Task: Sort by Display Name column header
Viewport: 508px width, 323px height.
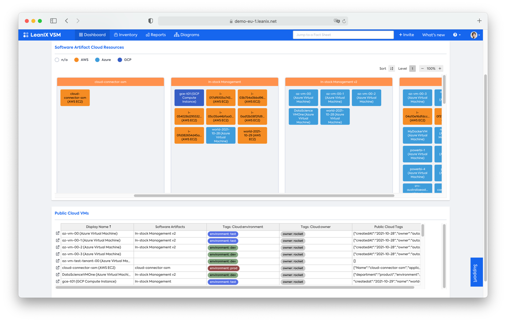Action: 97,227
